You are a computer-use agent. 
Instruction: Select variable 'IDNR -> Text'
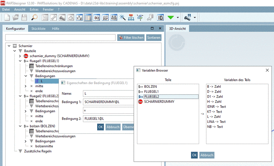[216, 107]
